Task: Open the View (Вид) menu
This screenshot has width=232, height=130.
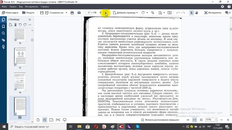Action: pos(21,6)
